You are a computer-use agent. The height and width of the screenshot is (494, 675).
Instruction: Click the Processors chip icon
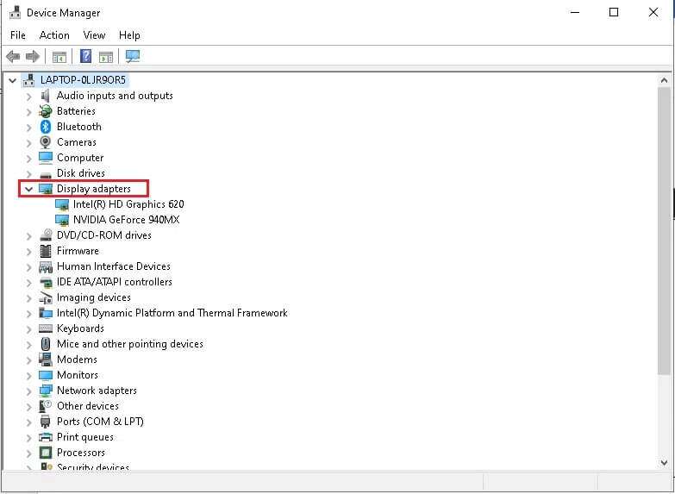click(45, 453)
